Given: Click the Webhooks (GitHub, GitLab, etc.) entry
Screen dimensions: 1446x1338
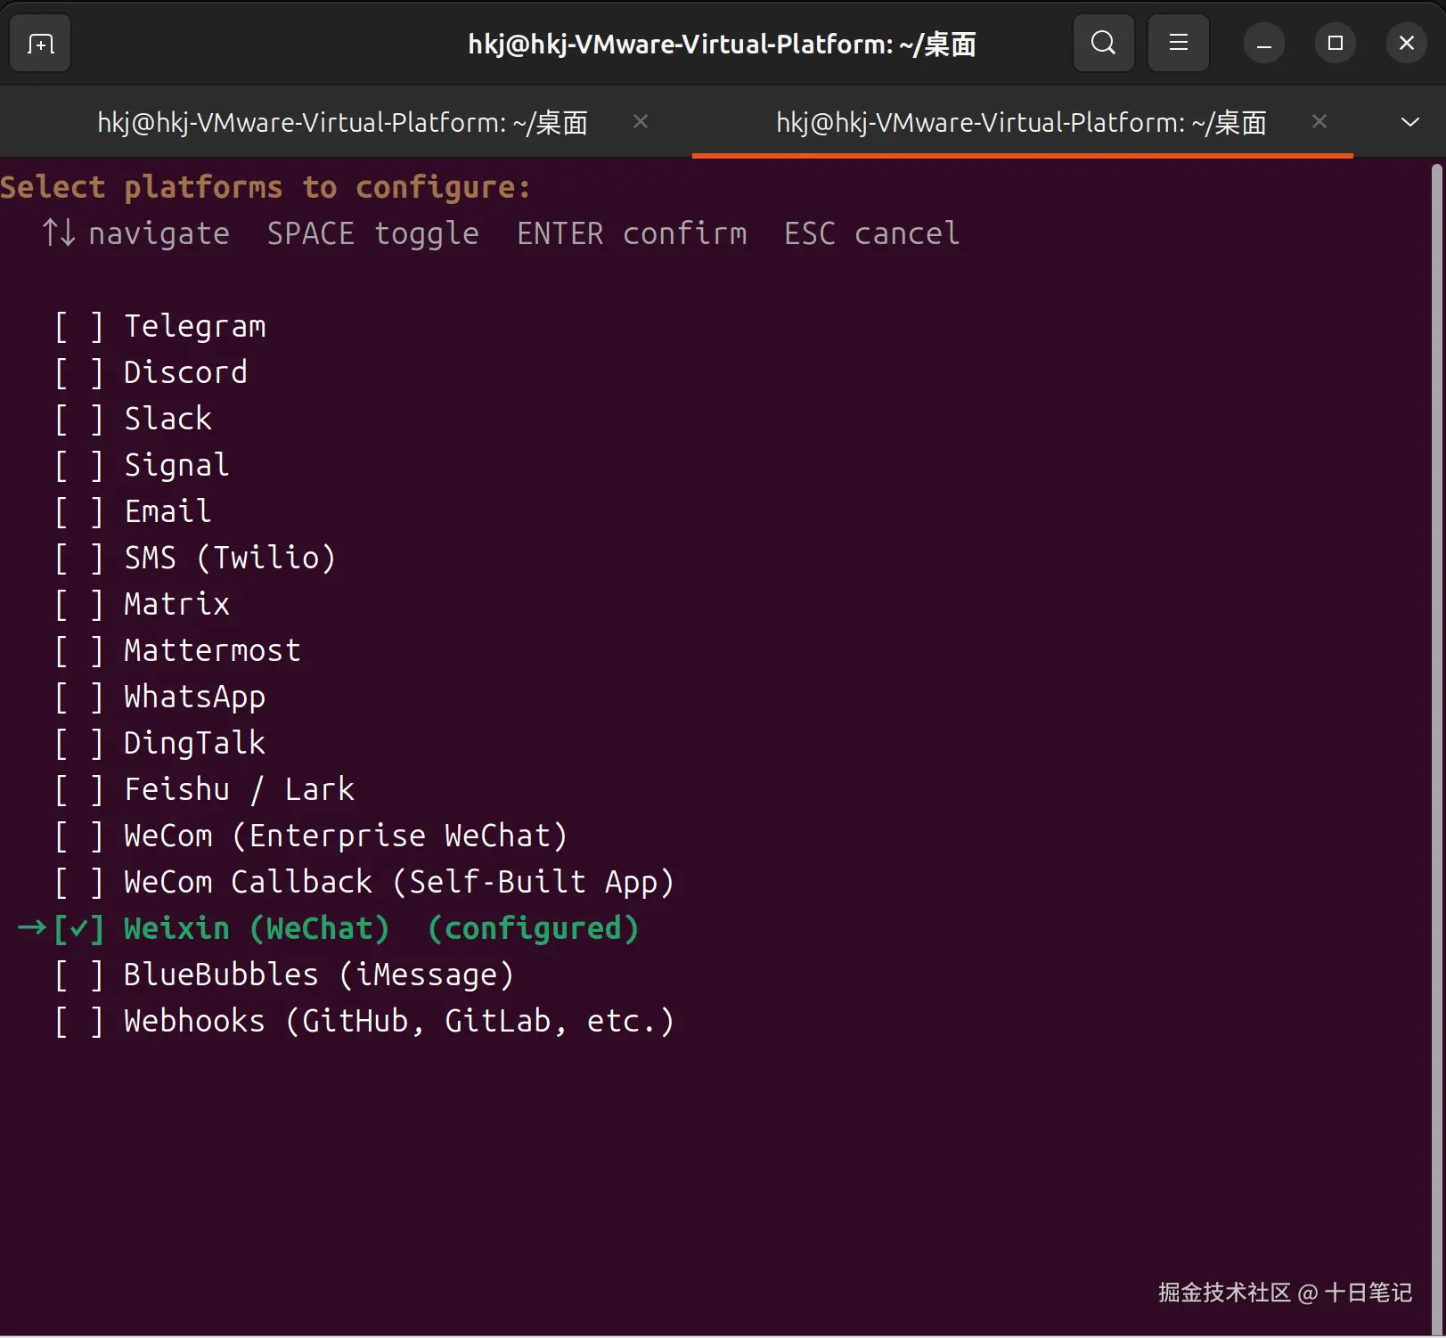Looking at the screenshot, I should (399, 1021).
